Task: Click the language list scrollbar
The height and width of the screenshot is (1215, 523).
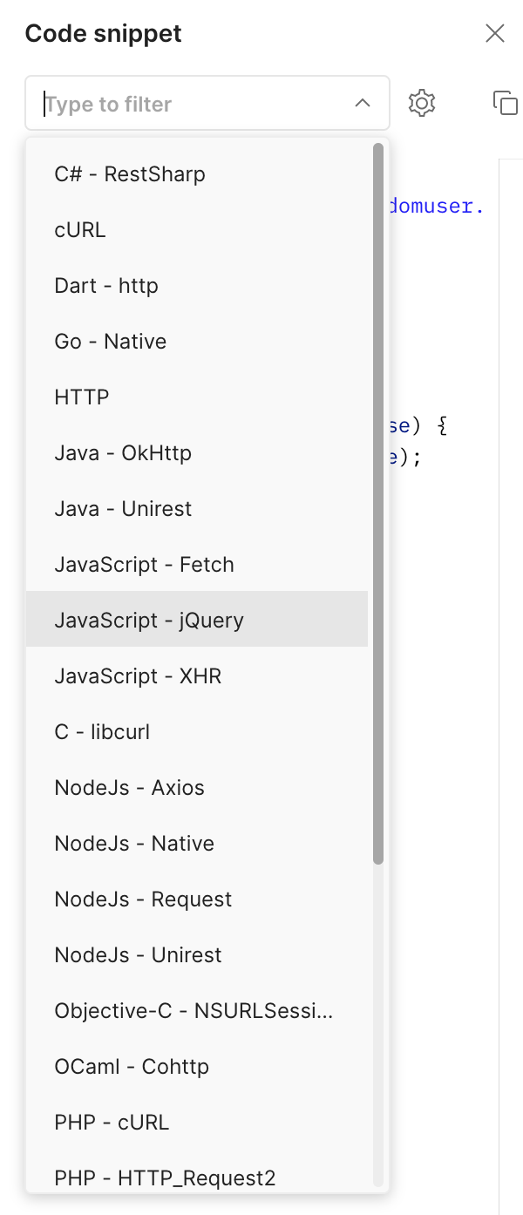Action: point(378,504)
